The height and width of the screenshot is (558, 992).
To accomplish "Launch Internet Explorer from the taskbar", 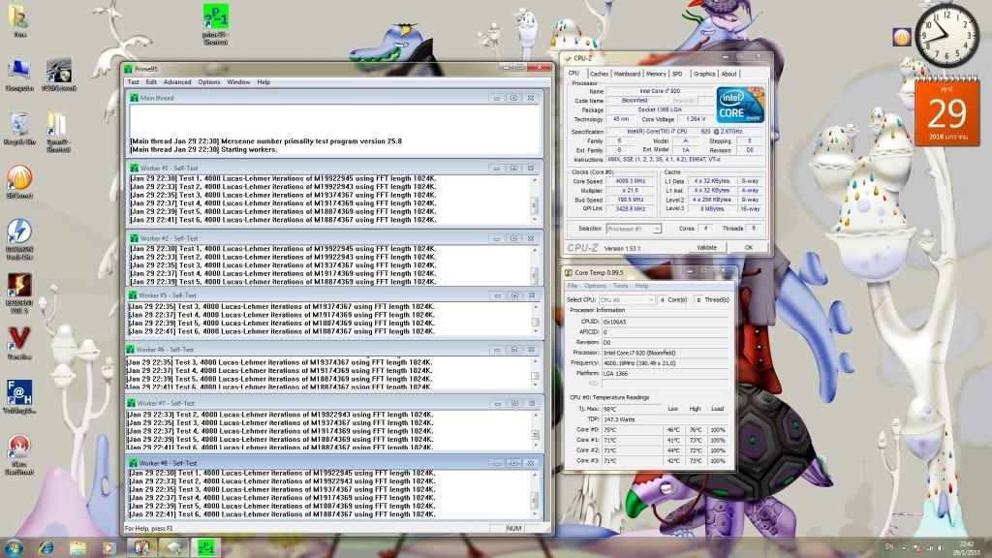I will [x=46, y=547].
